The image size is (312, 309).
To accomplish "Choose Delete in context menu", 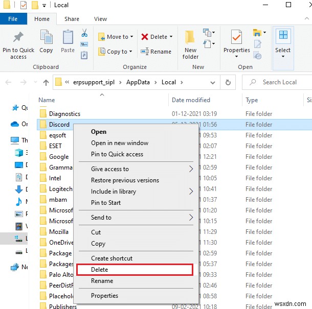I will 135,270.
